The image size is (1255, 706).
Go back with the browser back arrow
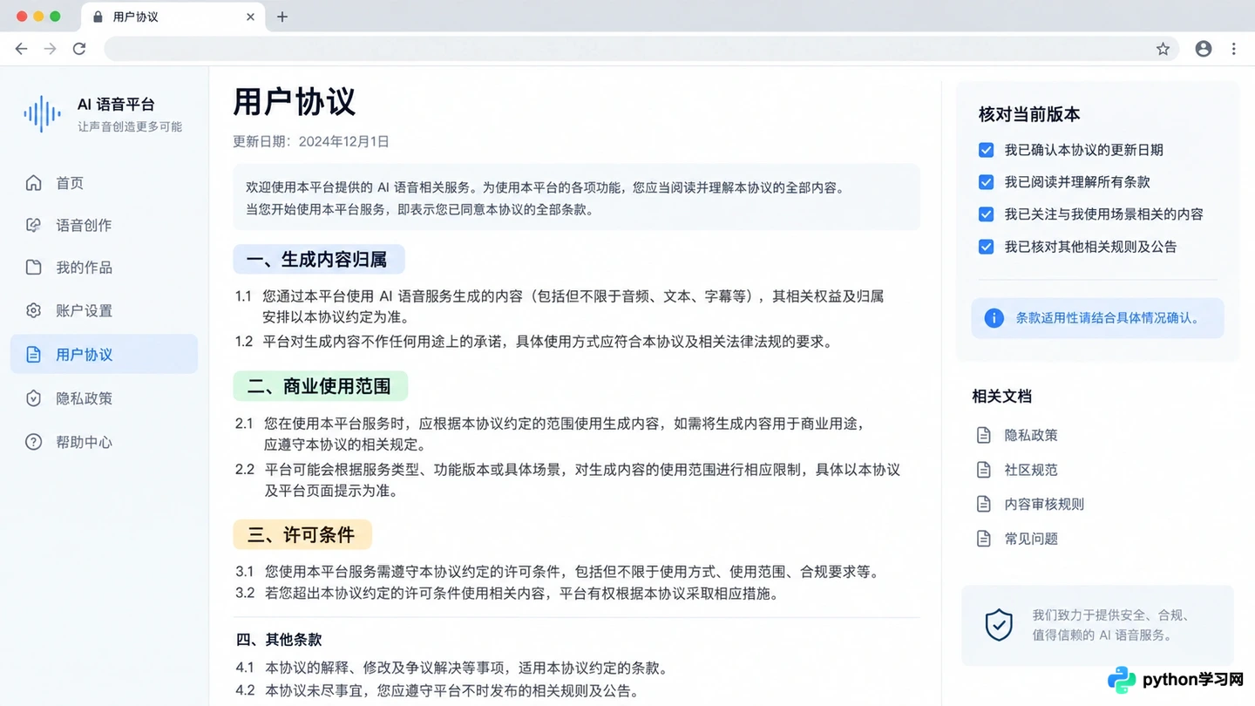pyautogui.click(x=21, y=49)
